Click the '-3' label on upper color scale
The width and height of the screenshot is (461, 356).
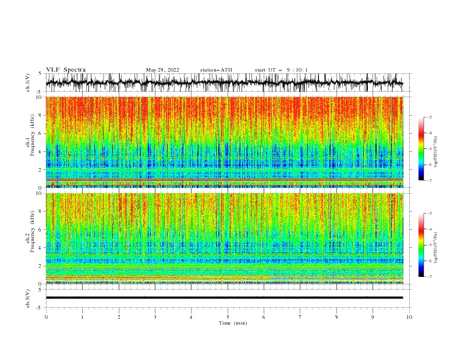(430, 117)
